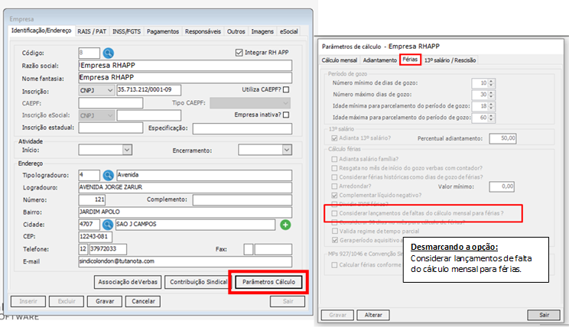Toggle Adianta 13º salário checkbox
Image resolution: width=569 pixels, height=327 pixels.
[334, 138]
